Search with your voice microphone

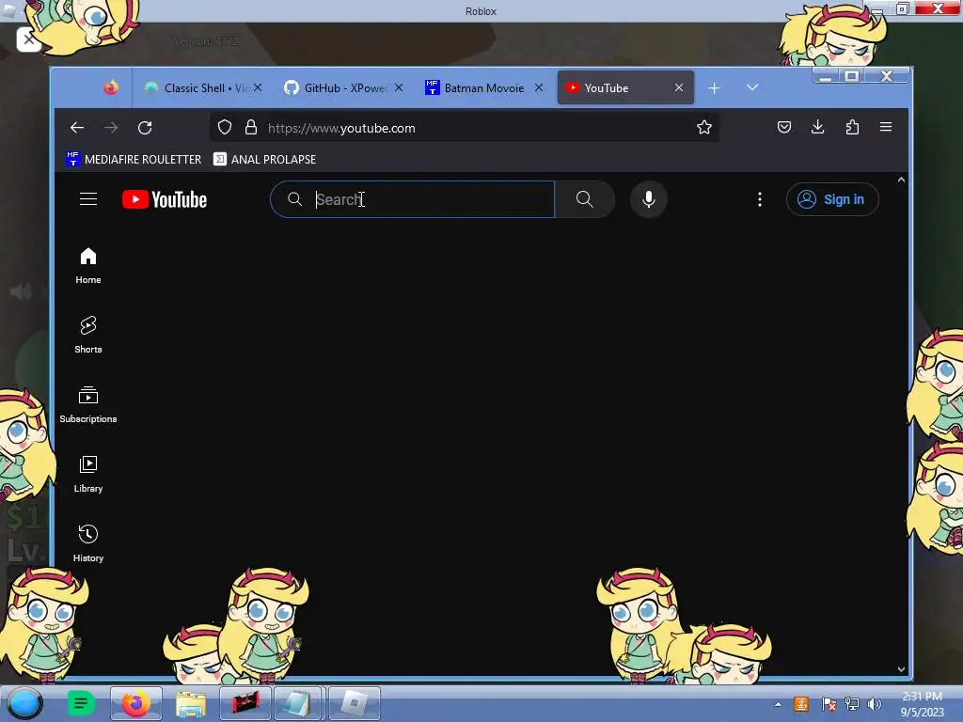click(x=649, y=199)
